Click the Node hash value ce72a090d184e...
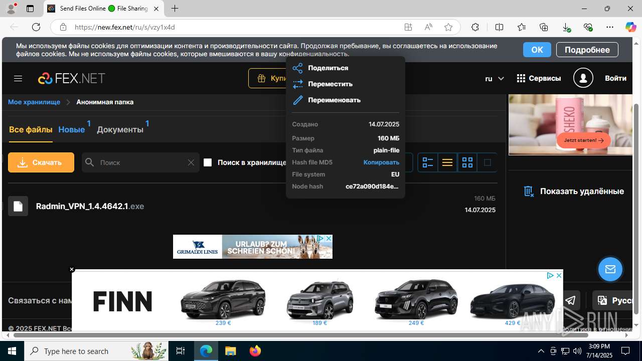Viewport: 642px width, 361px height. (372, 187)
